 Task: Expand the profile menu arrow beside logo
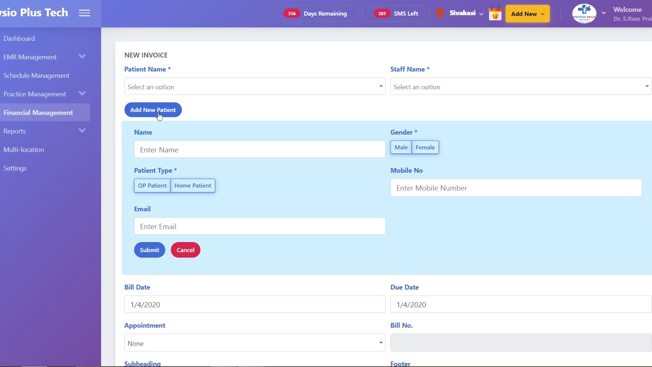pyautogui.click(x=604, y=13)
